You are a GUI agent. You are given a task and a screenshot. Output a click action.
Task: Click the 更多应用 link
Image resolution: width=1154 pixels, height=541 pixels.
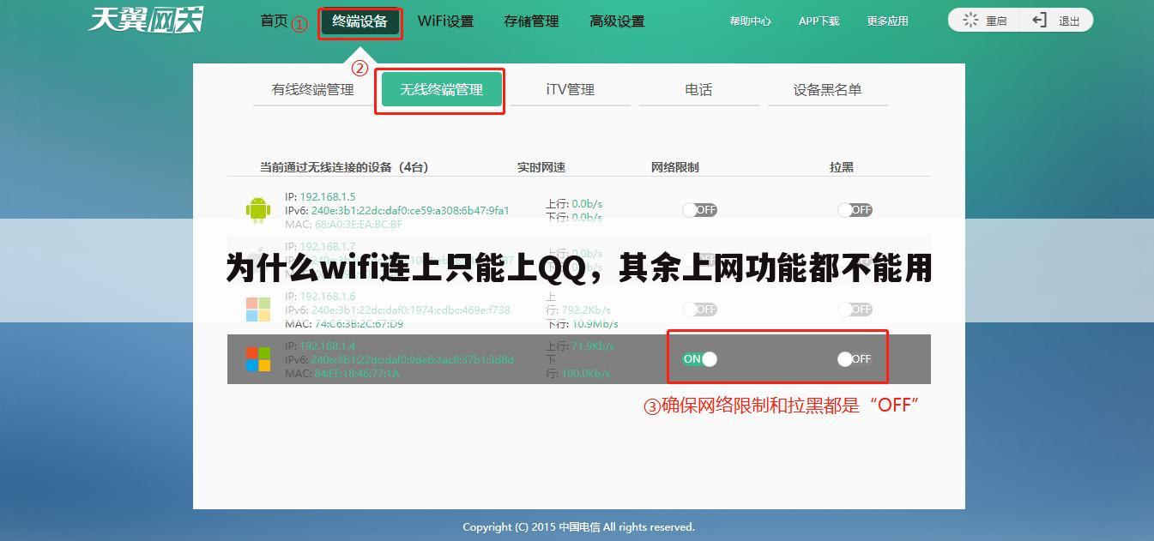tap(887, 20)
